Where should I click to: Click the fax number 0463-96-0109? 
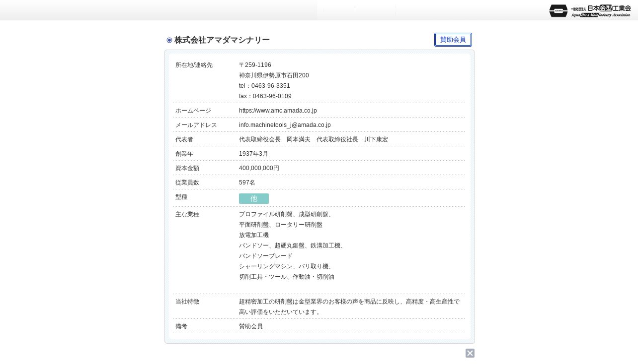(x=272, y=96)
